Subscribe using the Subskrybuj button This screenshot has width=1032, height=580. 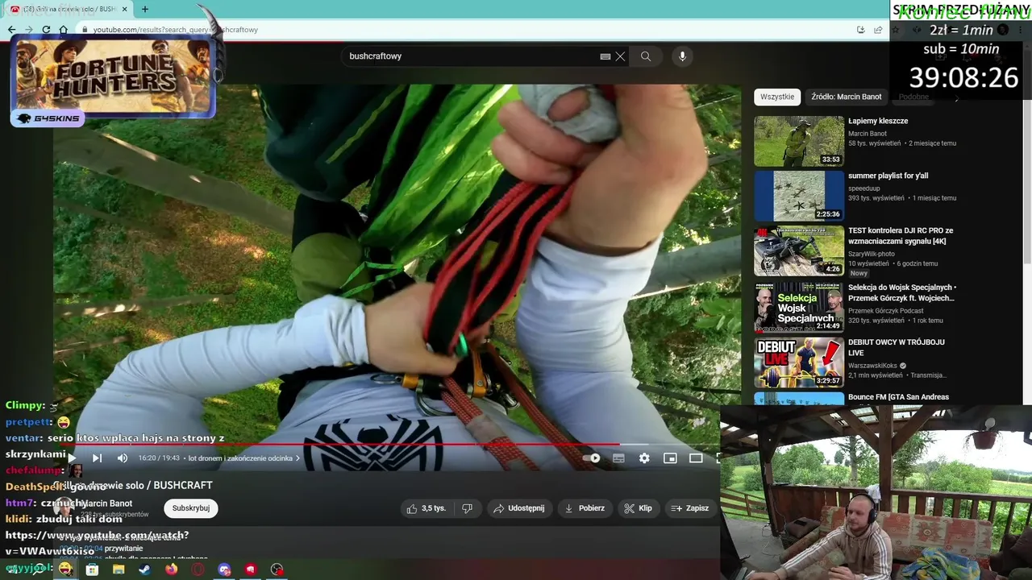pos(191,508)
